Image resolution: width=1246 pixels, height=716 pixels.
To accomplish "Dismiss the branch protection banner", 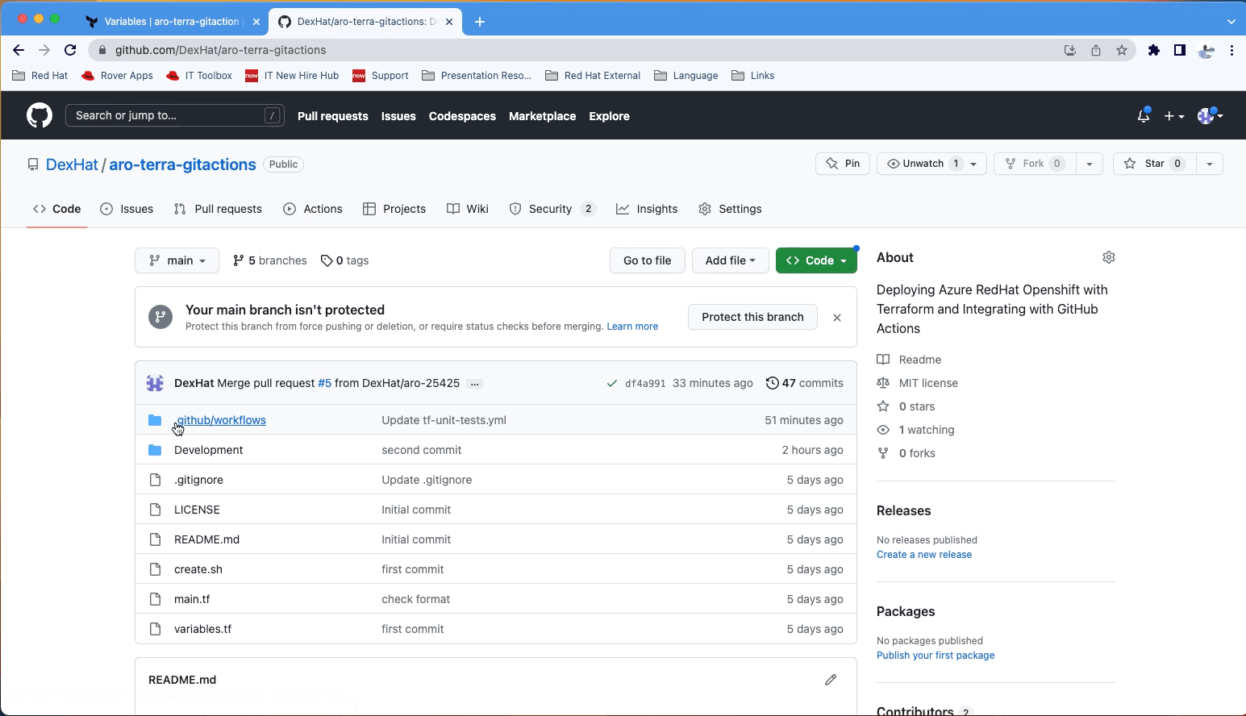I will pyautogui.click(x=837, y=318).
